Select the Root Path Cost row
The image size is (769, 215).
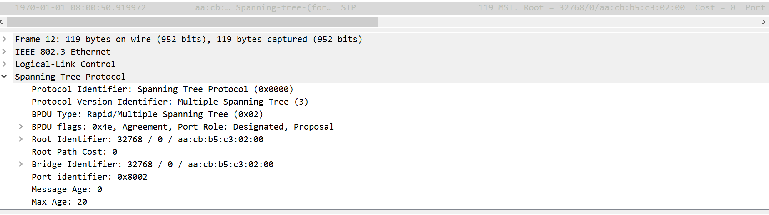(x=74, y=152)
